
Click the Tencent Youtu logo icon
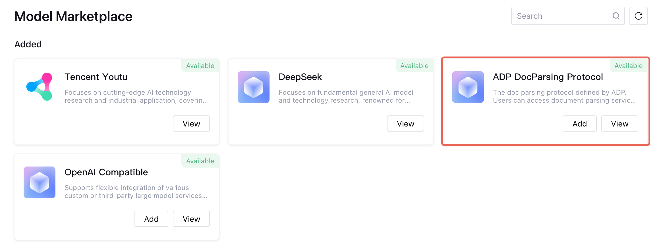click(x=40, y=87)
